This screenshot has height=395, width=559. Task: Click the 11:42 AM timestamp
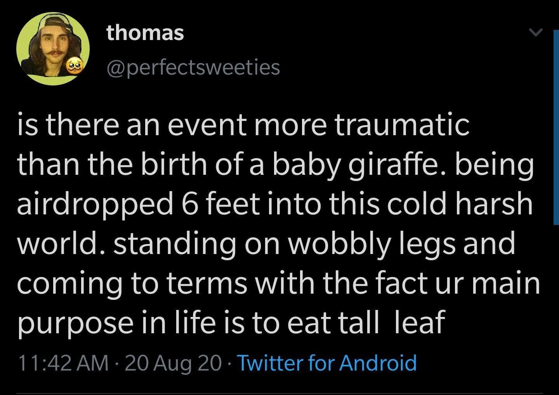[63, 363]
